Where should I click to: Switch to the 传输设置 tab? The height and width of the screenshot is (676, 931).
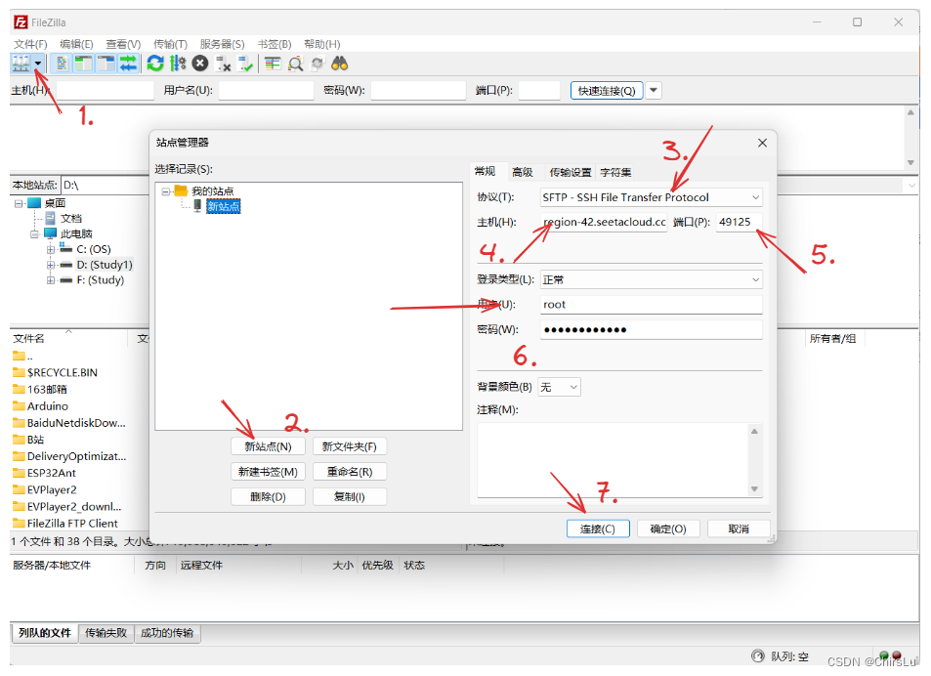pos(570,171)
